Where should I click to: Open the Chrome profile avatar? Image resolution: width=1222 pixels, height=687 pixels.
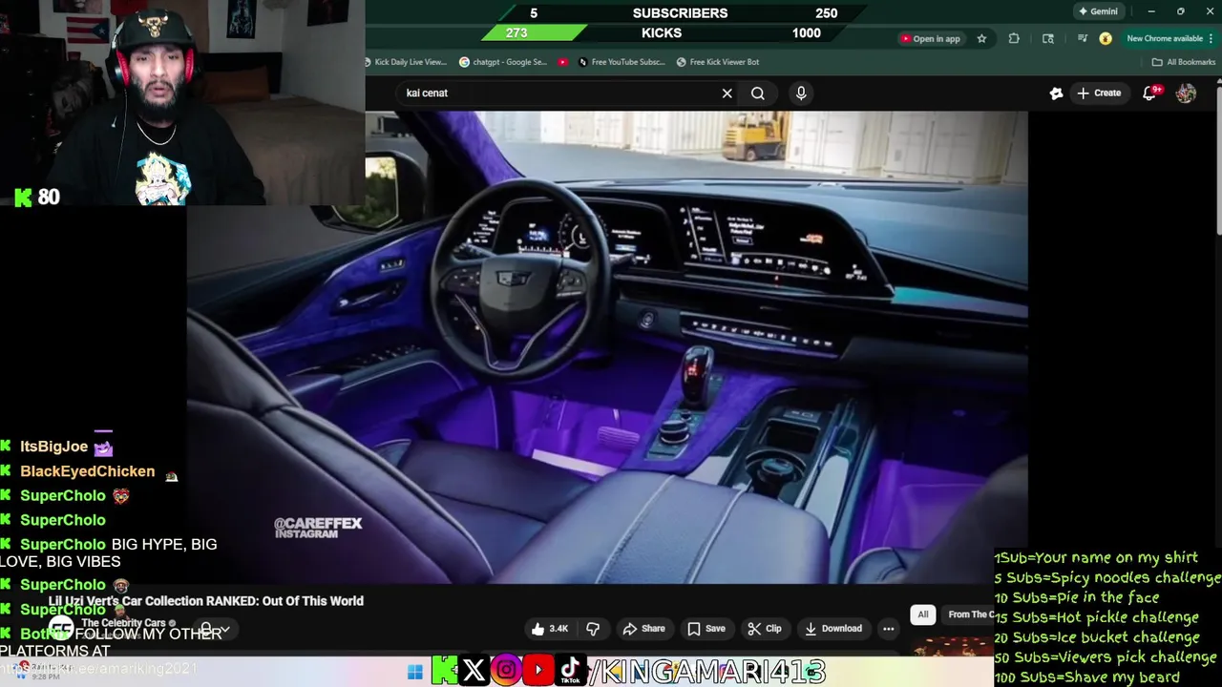pos(1106,38)
